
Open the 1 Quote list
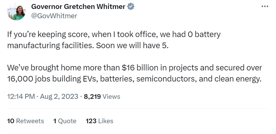(65, 121)
